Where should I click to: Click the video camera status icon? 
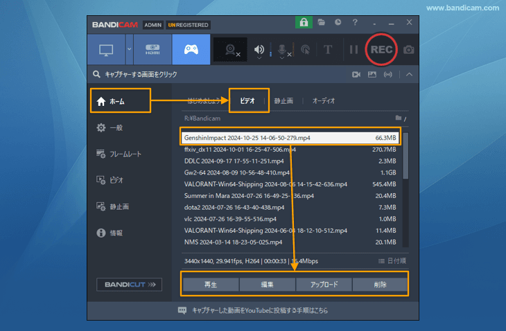pos(356,75)
